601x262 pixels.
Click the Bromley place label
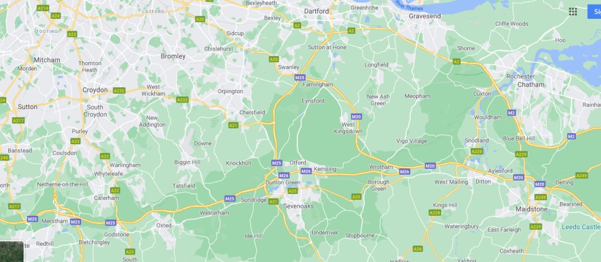click(173, 56)
